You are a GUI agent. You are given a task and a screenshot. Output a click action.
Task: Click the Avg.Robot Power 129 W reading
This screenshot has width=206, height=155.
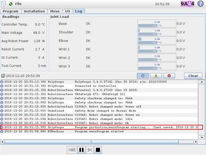pos(23,41)
